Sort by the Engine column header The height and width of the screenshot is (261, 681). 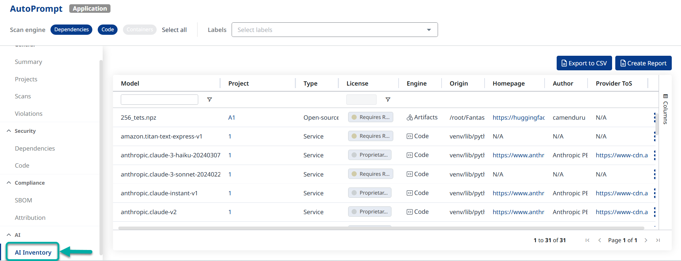pyautogui.click(x=417, y=83)
